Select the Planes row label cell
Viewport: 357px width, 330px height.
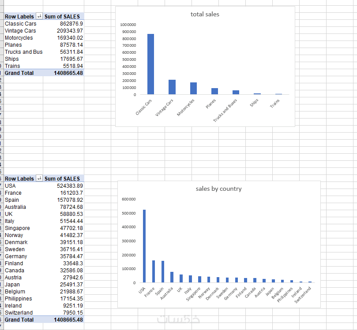coord(23,45)
